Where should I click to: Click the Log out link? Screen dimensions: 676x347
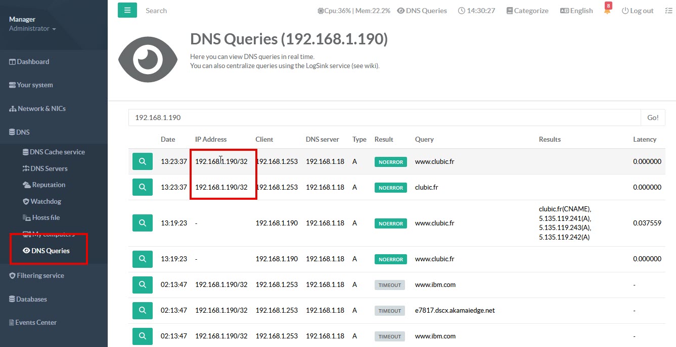(x=638, y=11)
